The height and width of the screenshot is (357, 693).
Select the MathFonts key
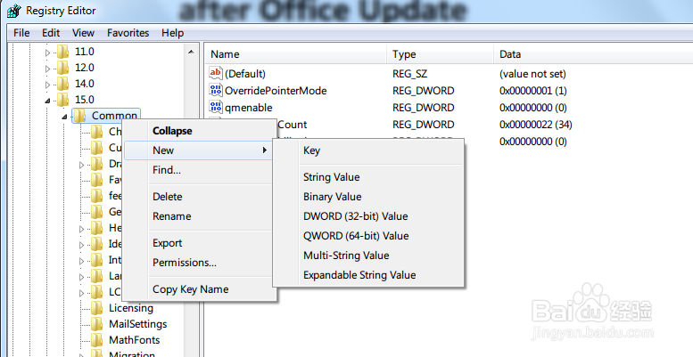(135, 340)
